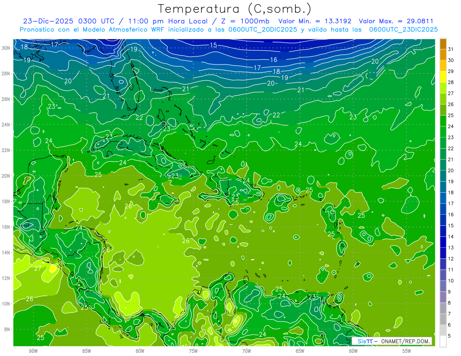Click the color bar label "29"
This screenshot has height=356, width=461.
pos(451,71)
